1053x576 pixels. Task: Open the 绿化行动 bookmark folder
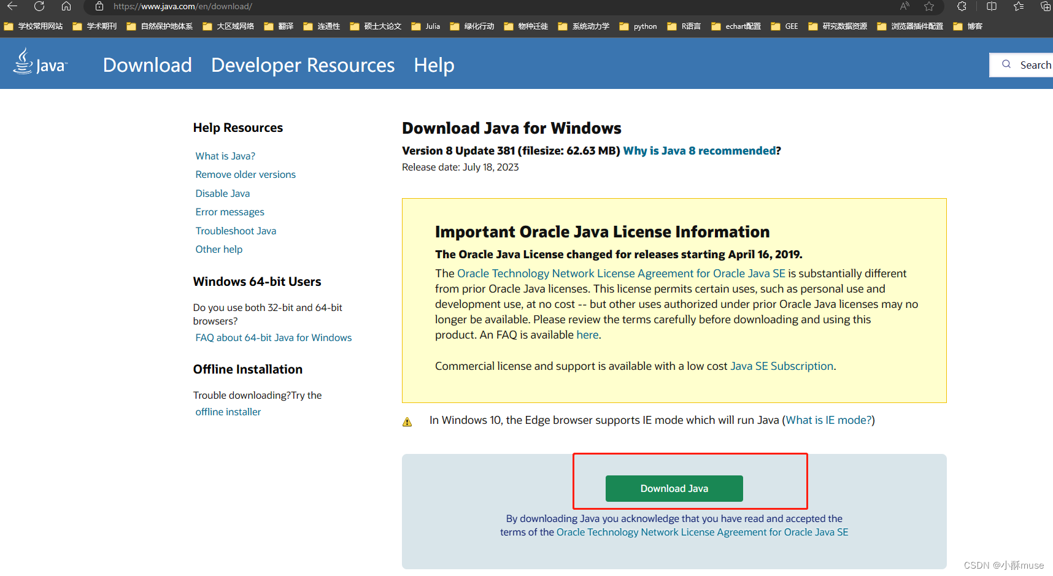(472, 26)
